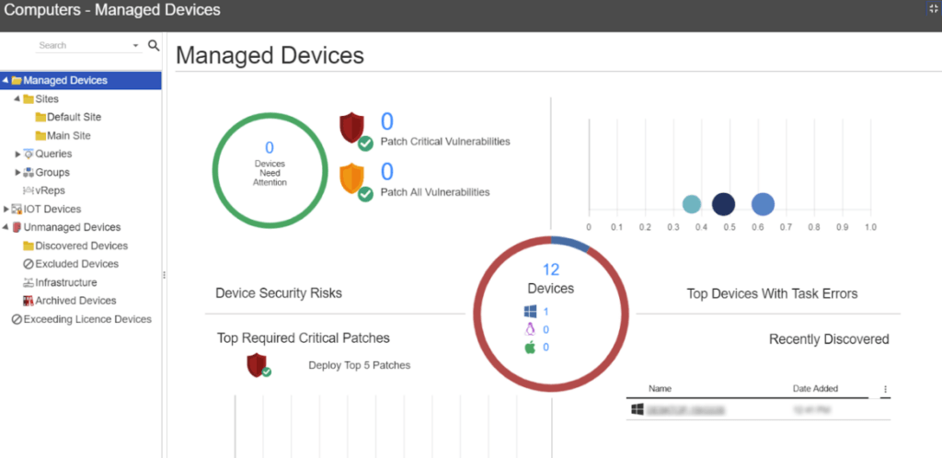Click the Linux penguin icon
Viewport: 942px width, 458px height.
click(x=530, y=329)
